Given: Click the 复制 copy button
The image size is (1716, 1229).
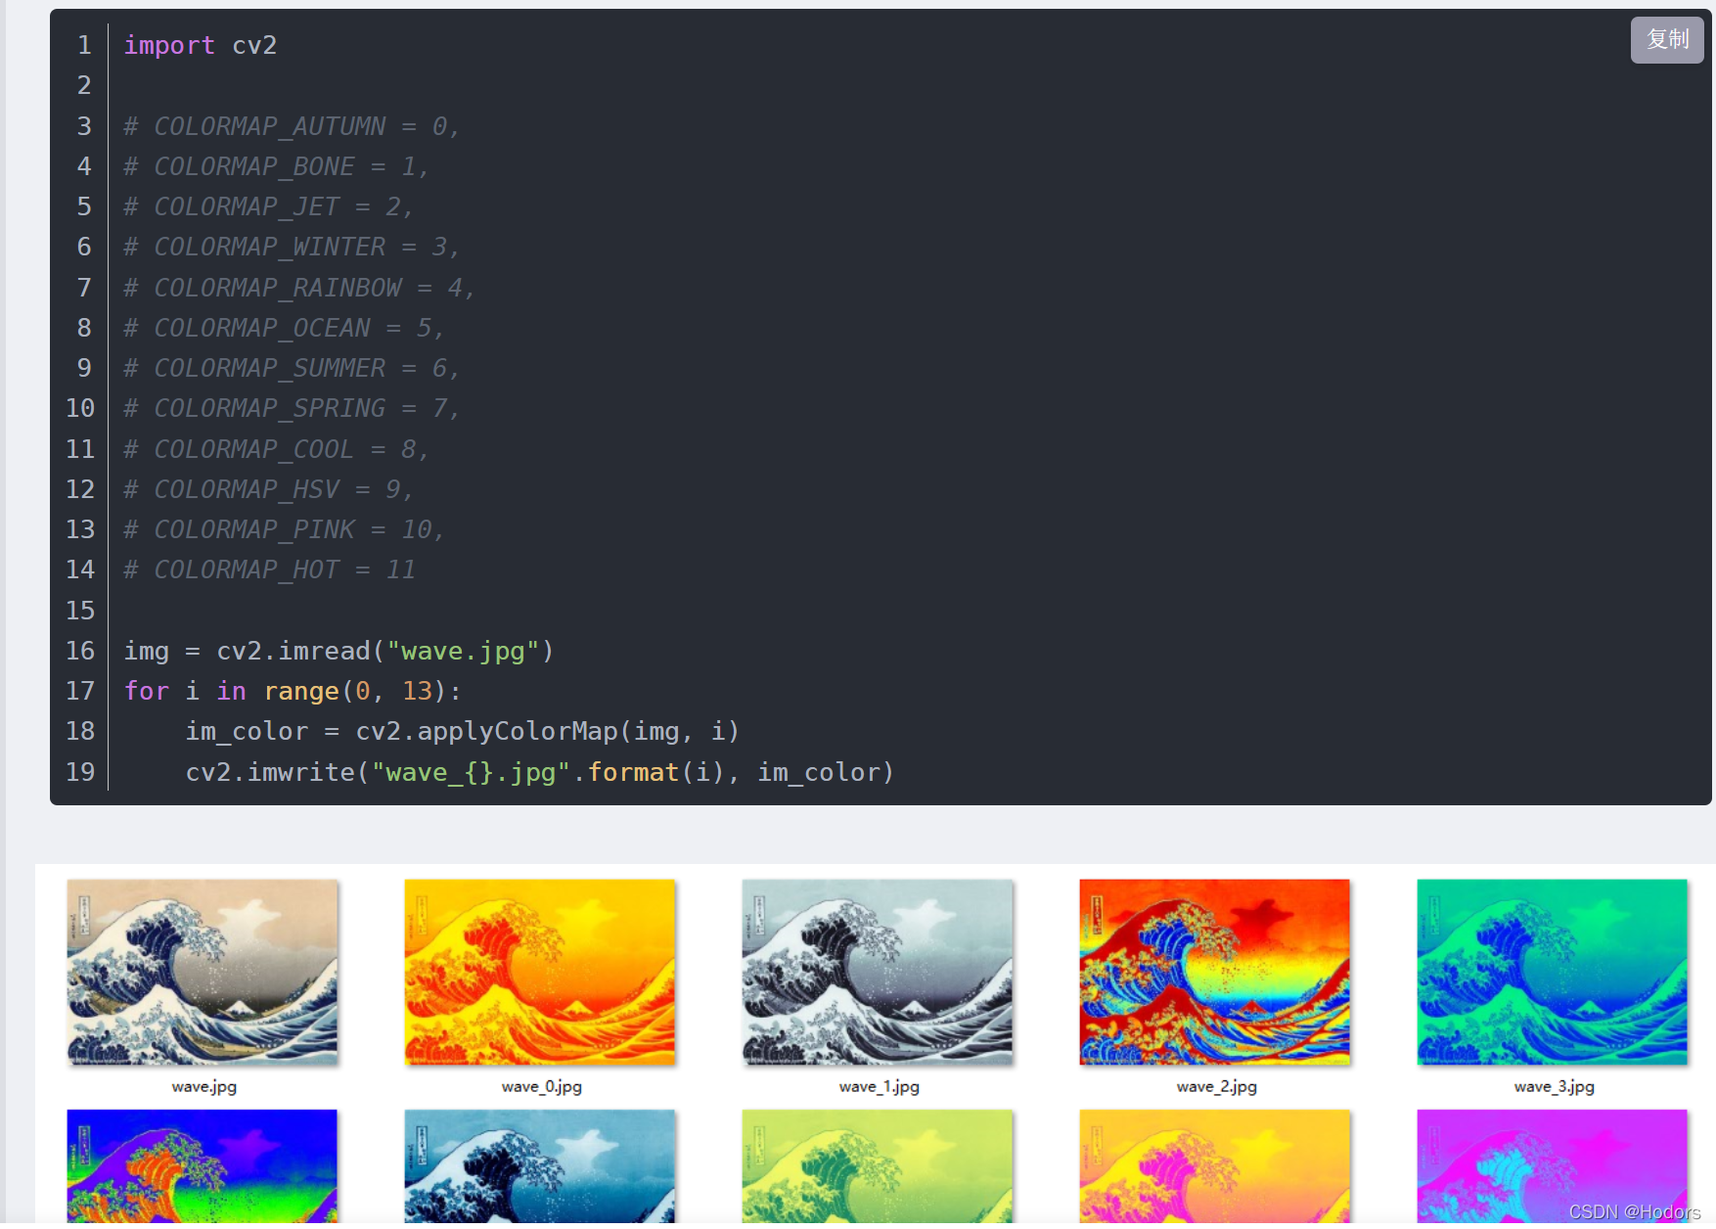Looking at the screenshot, I should point(1665,40).
